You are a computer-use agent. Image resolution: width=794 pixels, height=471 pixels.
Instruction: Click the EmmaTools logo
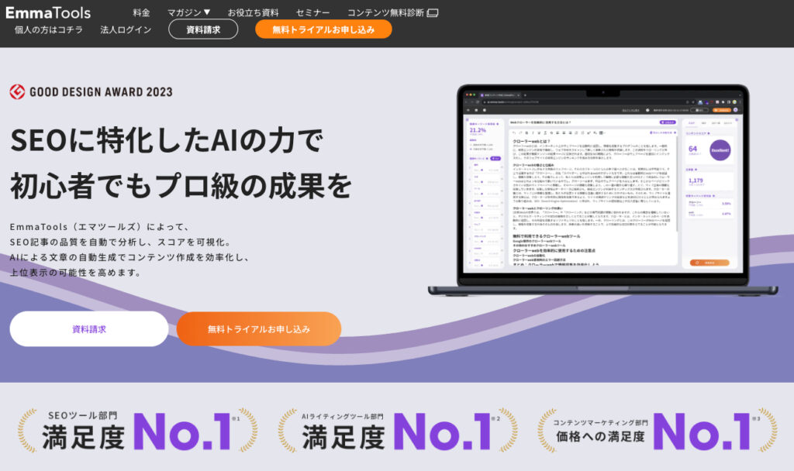(x=48, y=12)
